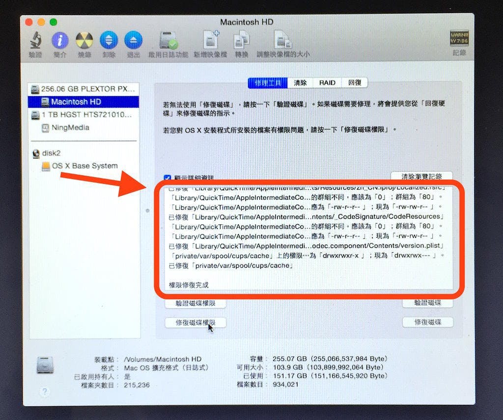Click the window title 'Macintosh HD'
The width and height of the screenshot is (503, 420).
[247, 22]
